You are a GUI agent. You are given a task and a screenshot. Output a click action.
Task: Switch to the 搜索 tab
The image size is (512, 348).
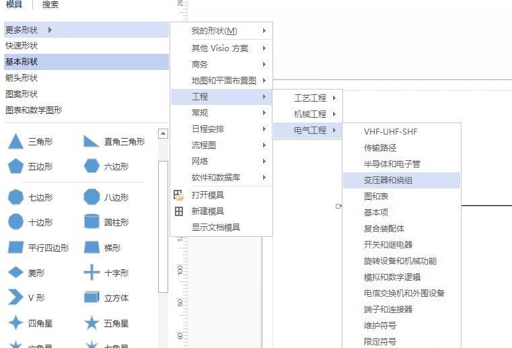(50, 4)
